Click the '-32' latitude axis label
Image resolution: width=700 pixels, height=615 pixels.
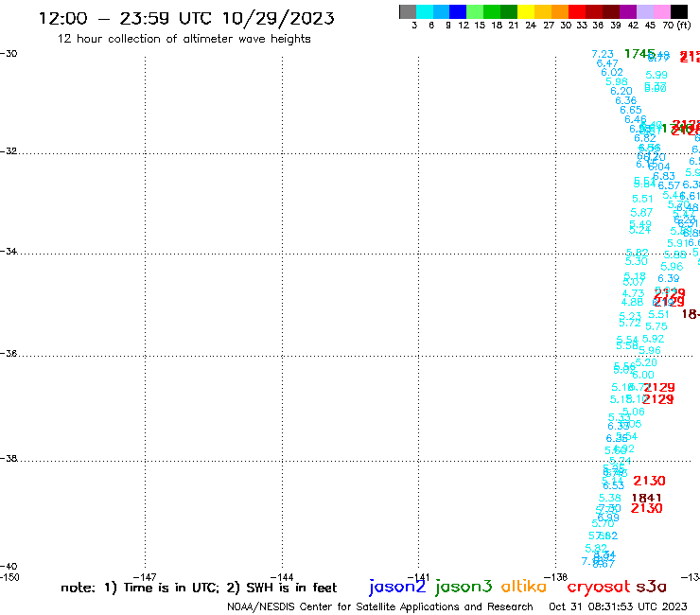click(x=9, y=151)
